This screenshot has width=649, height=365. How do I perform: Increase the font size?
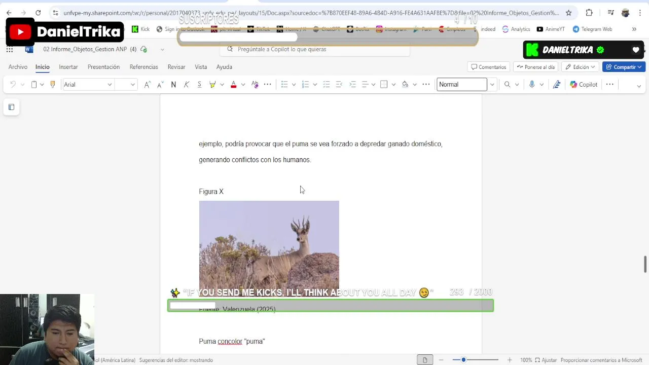pyautogui.click(x=148, y=85)
